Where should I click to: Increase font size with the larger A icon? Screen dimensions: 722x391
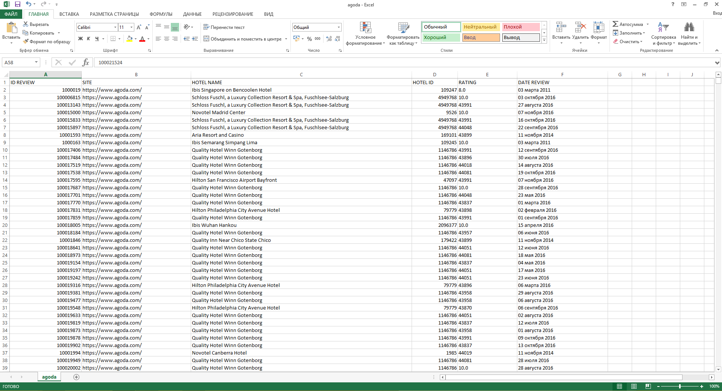139,27
